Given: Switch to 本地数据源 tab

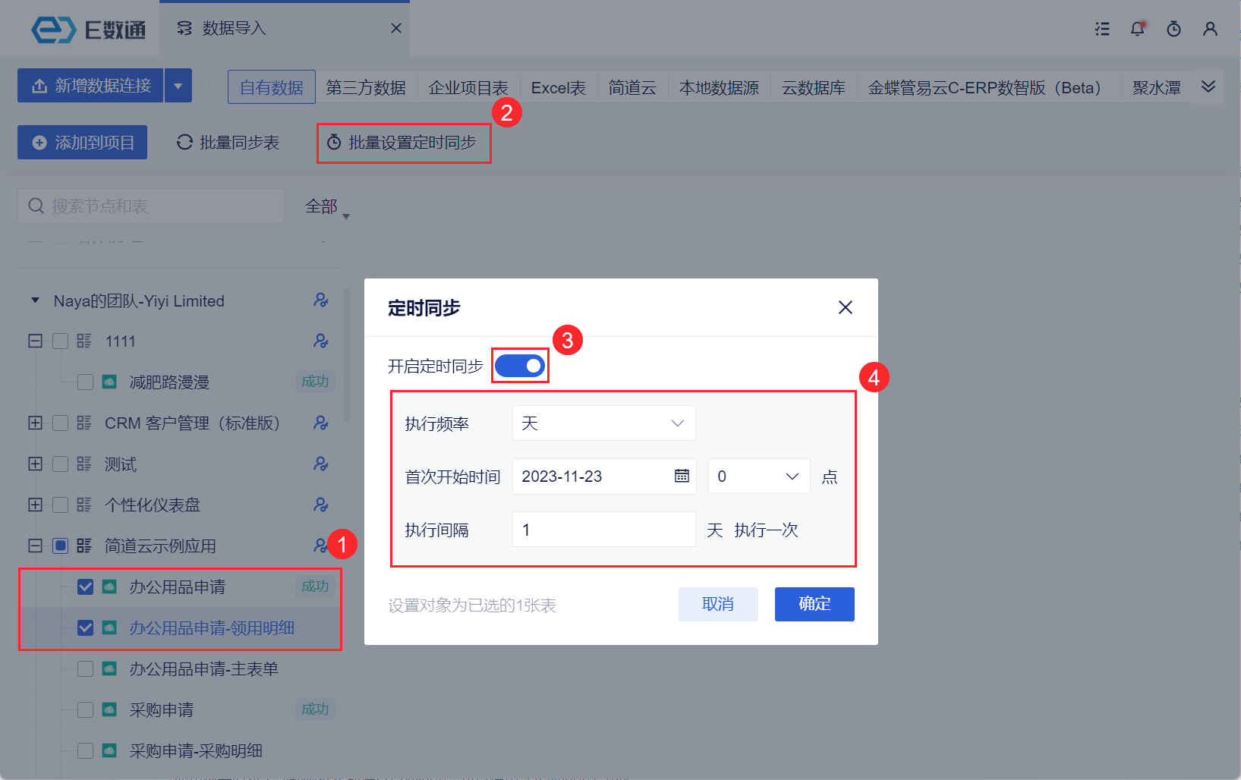Looking at the screenshot, I should pos(719,87).
